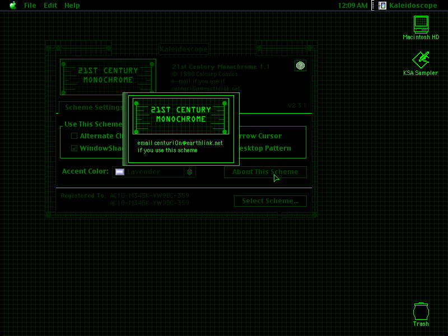Click the Desktop Pattern option label

tap(265, 148)
